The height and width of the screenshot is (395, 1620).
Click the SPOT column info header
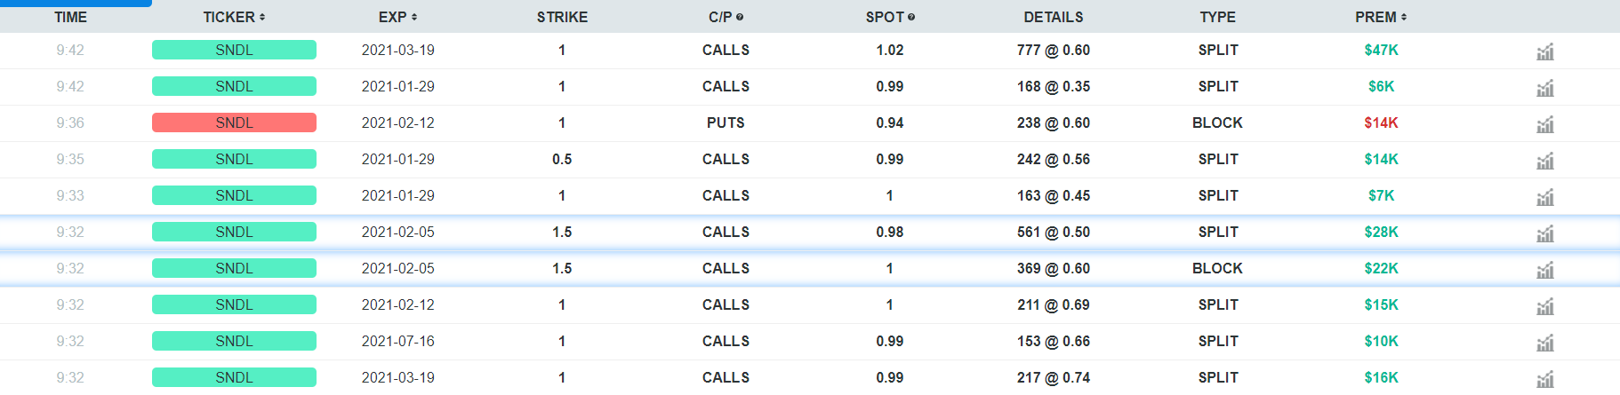[x=890, y=17]
